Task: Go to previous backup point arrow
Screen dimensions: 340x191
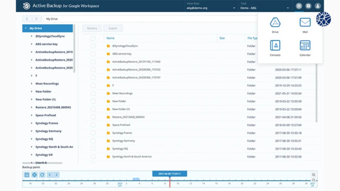Action: click(50, 175)
